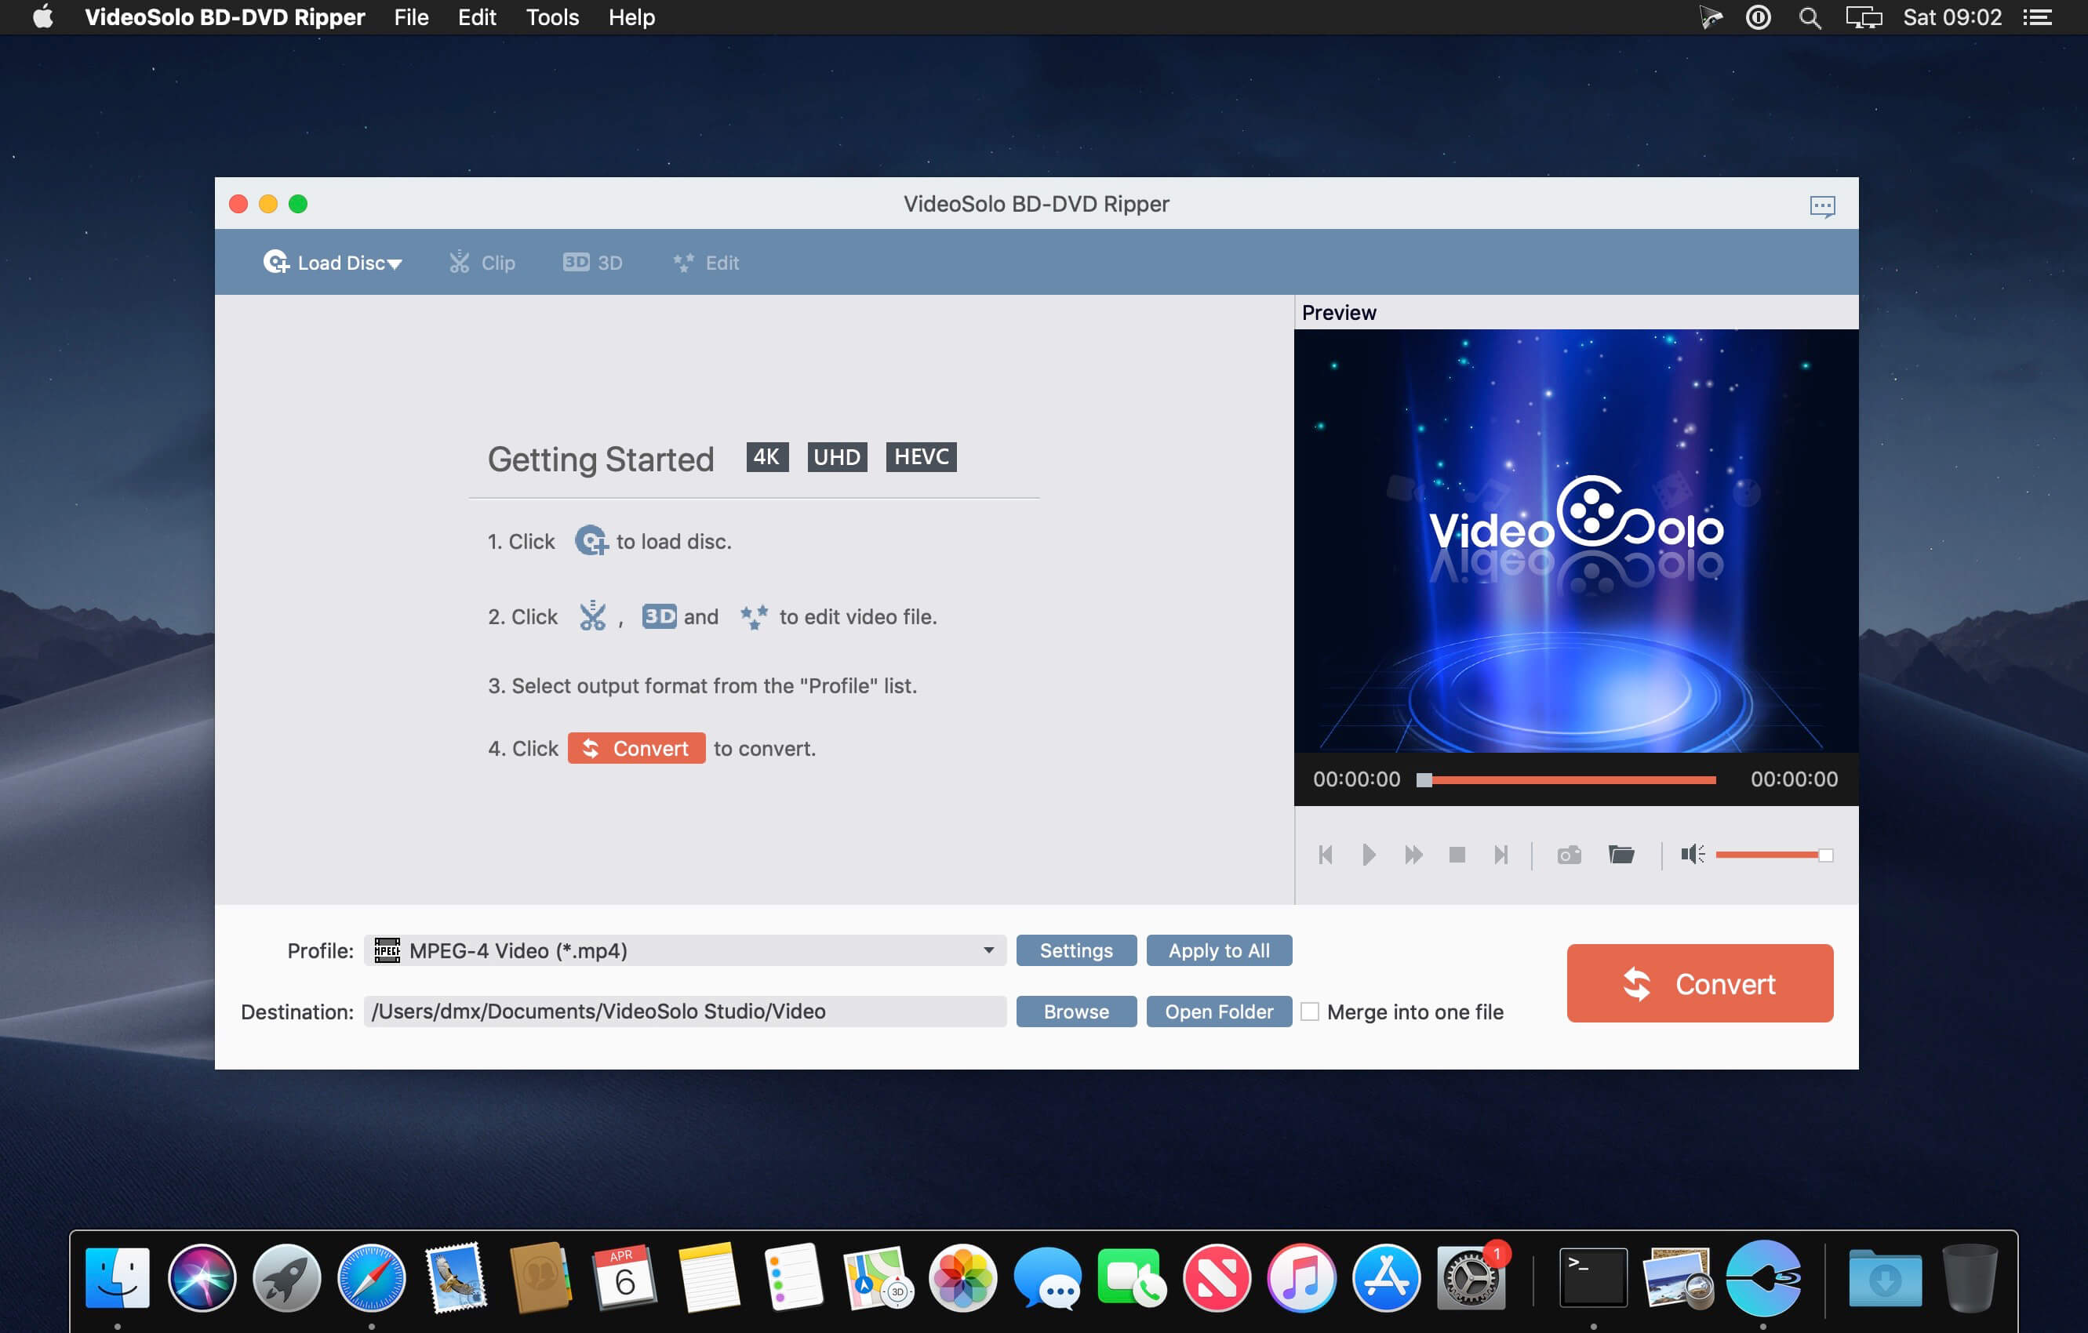Open the App Store in the dock
Screen dimensions: 2088x1333
point(1386,1277)
